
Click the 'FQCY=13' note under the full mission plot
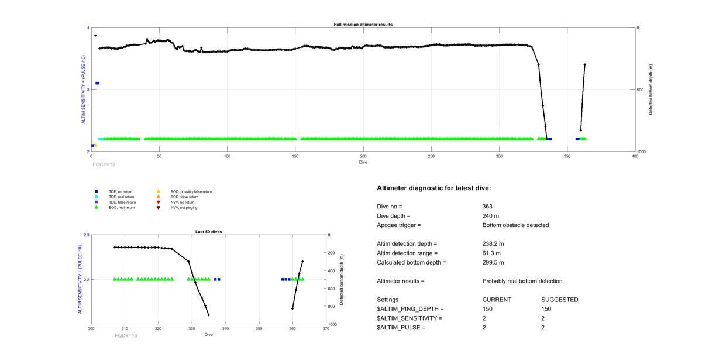click(x=104, y=165)
